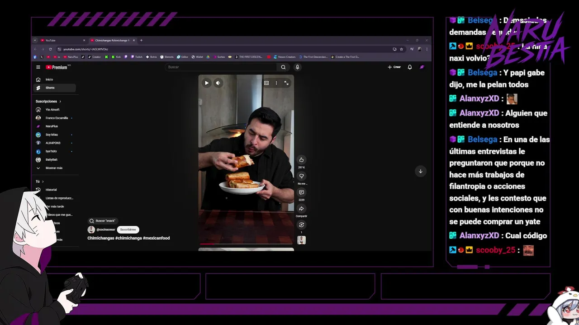Open the Franco Escamilla subscription
The height and width of the screenshot is (325, 579).
click(x=55, y=118)
